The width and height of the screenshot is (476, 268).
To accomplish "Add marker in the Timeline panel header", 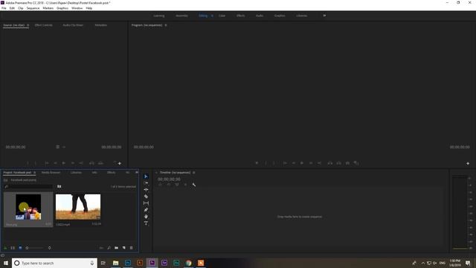I will pos(185,185).
